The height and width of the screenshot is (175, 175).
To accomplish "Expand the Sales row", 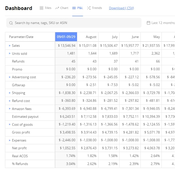I will (10, 46).
